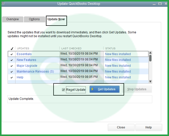169x136 pixels.
Task: Click New Features 'New files installed' status
Action: [118, 60]
